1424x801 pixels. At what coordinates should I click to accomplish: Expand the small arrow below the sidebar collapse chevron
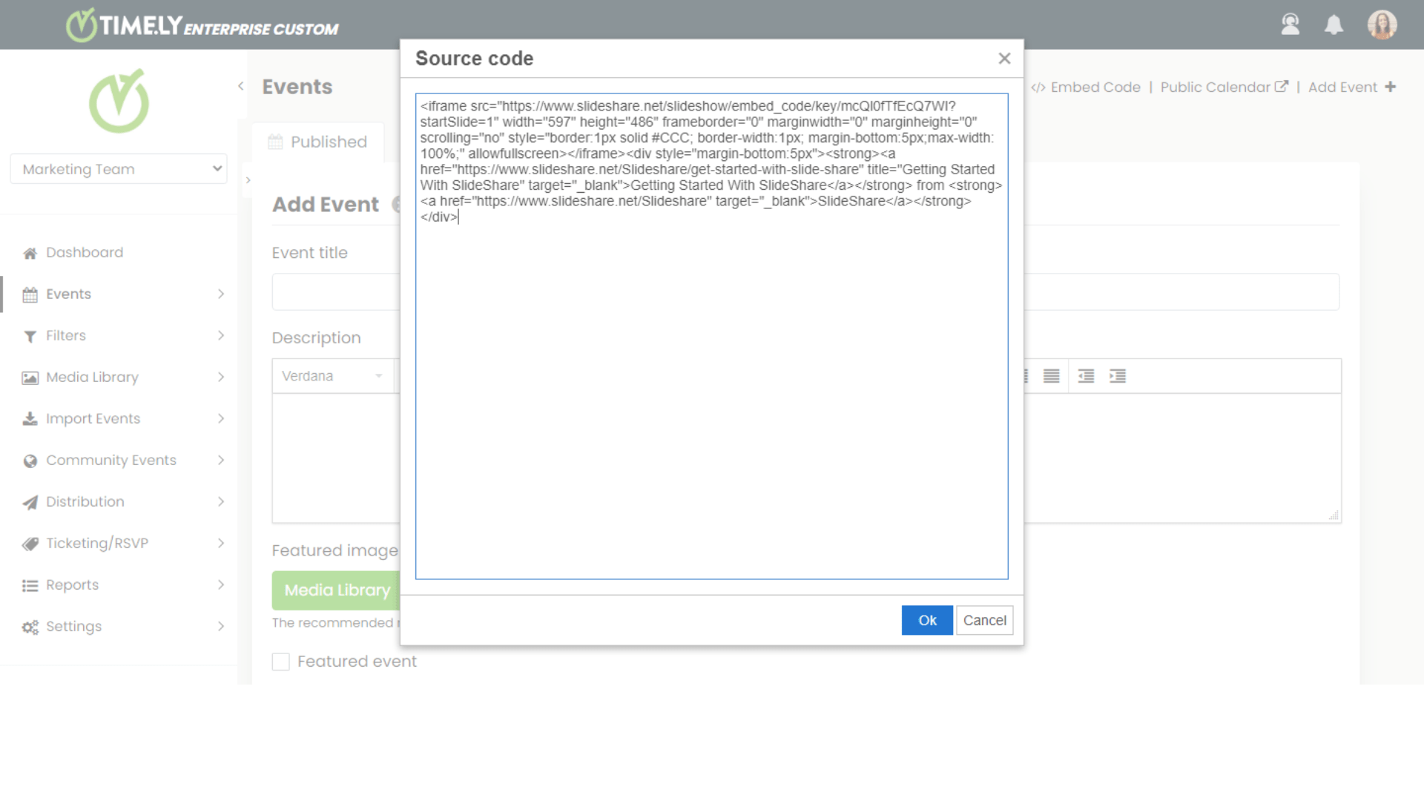(x=248, y=180)
